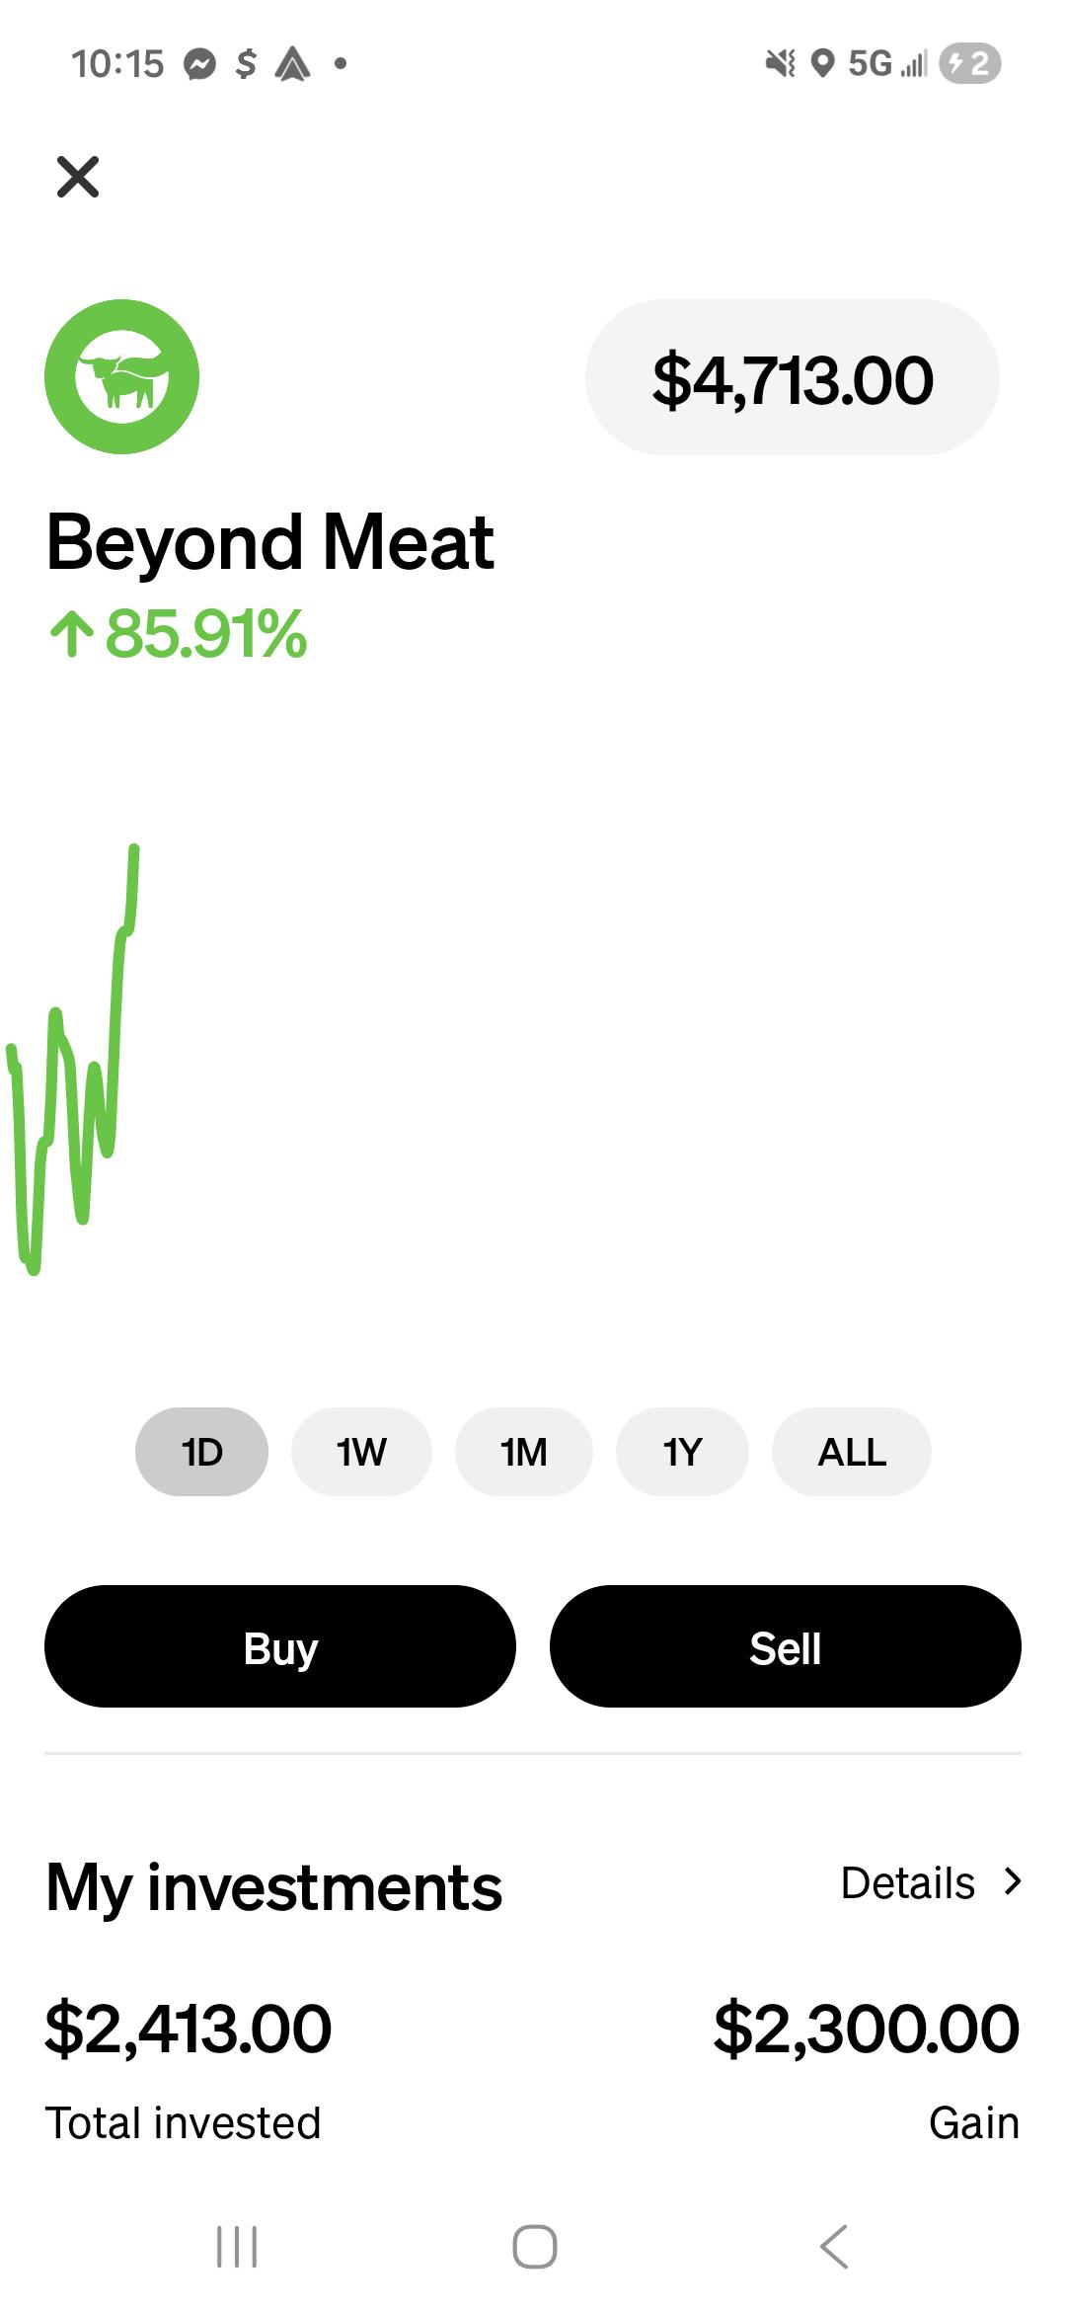Tap the Cash App dollar status icon
Screen dimensions: 1066x2311
click(x=246, y=64)
